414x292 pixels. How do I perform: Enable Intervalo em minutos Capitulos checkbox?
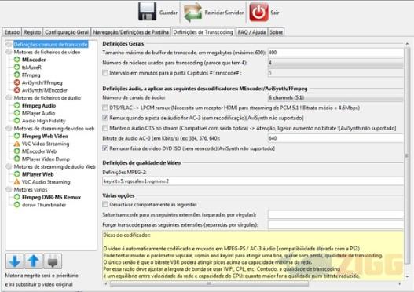[x=105, y=73]
